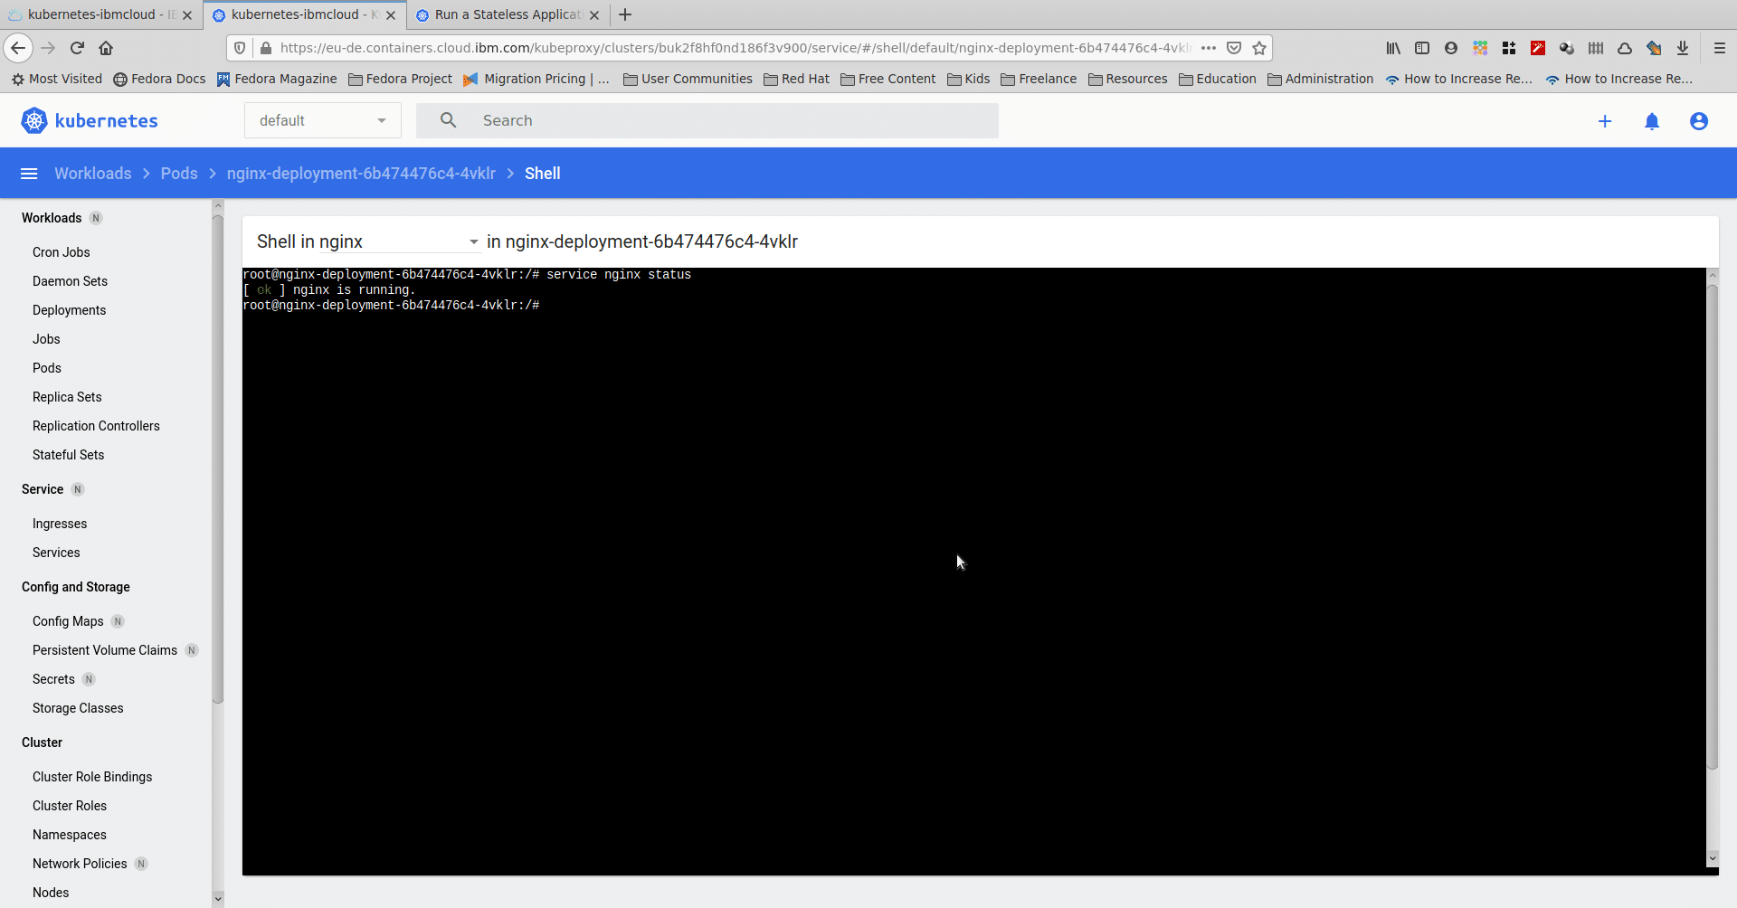1737x908 pixels.
Task: Open the Fedora Magazine bookmark
Action: [277, 79]
